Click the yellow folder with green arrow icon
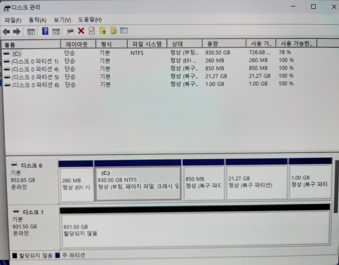This screenshot has width=339, height=265. (x=103, y=31)
